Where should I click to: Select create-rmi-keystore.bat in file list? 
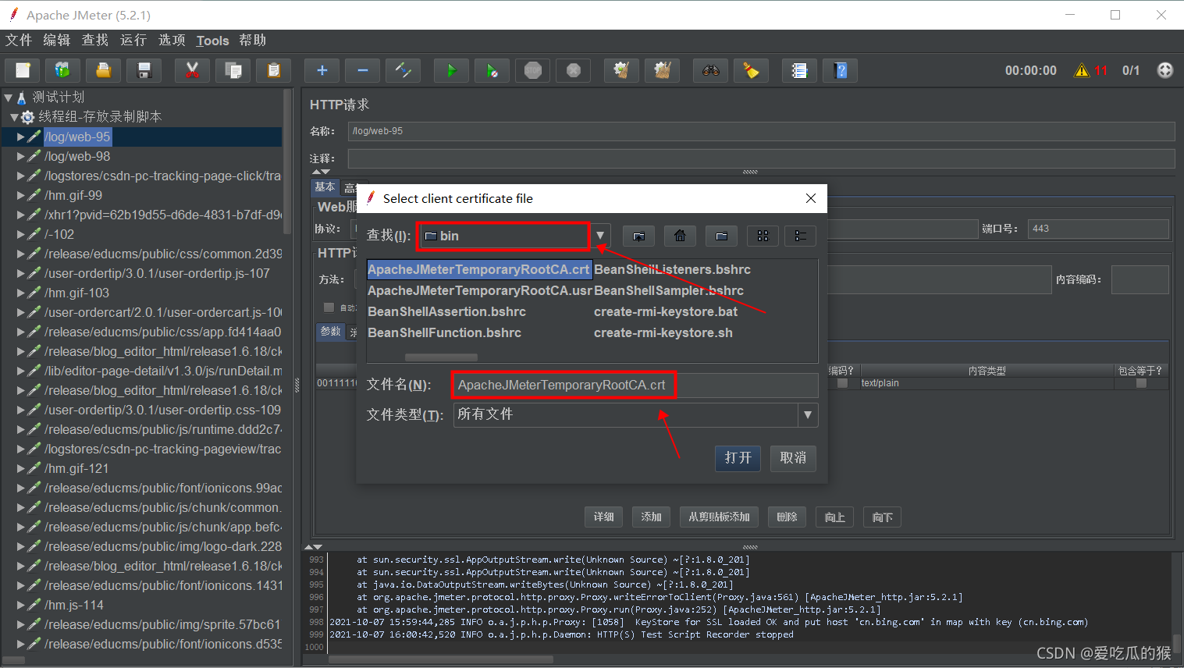[x=666, y=311]
